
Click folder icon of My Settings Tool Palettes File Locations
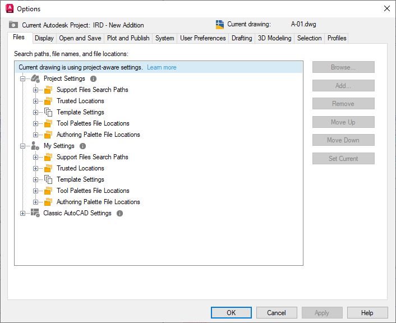coord(48,191)
